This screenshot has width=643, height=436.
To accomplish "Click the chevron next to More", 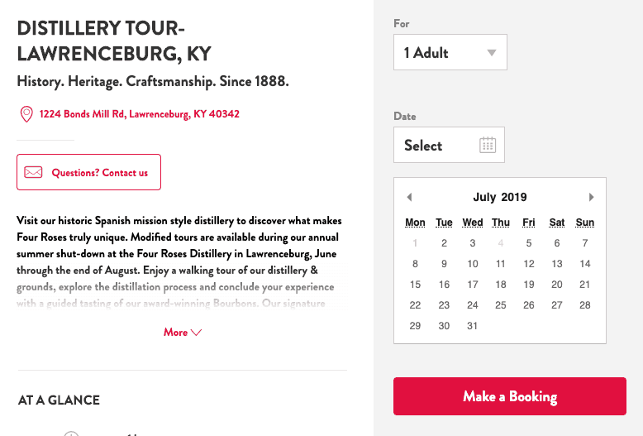I will click(196, 333).
